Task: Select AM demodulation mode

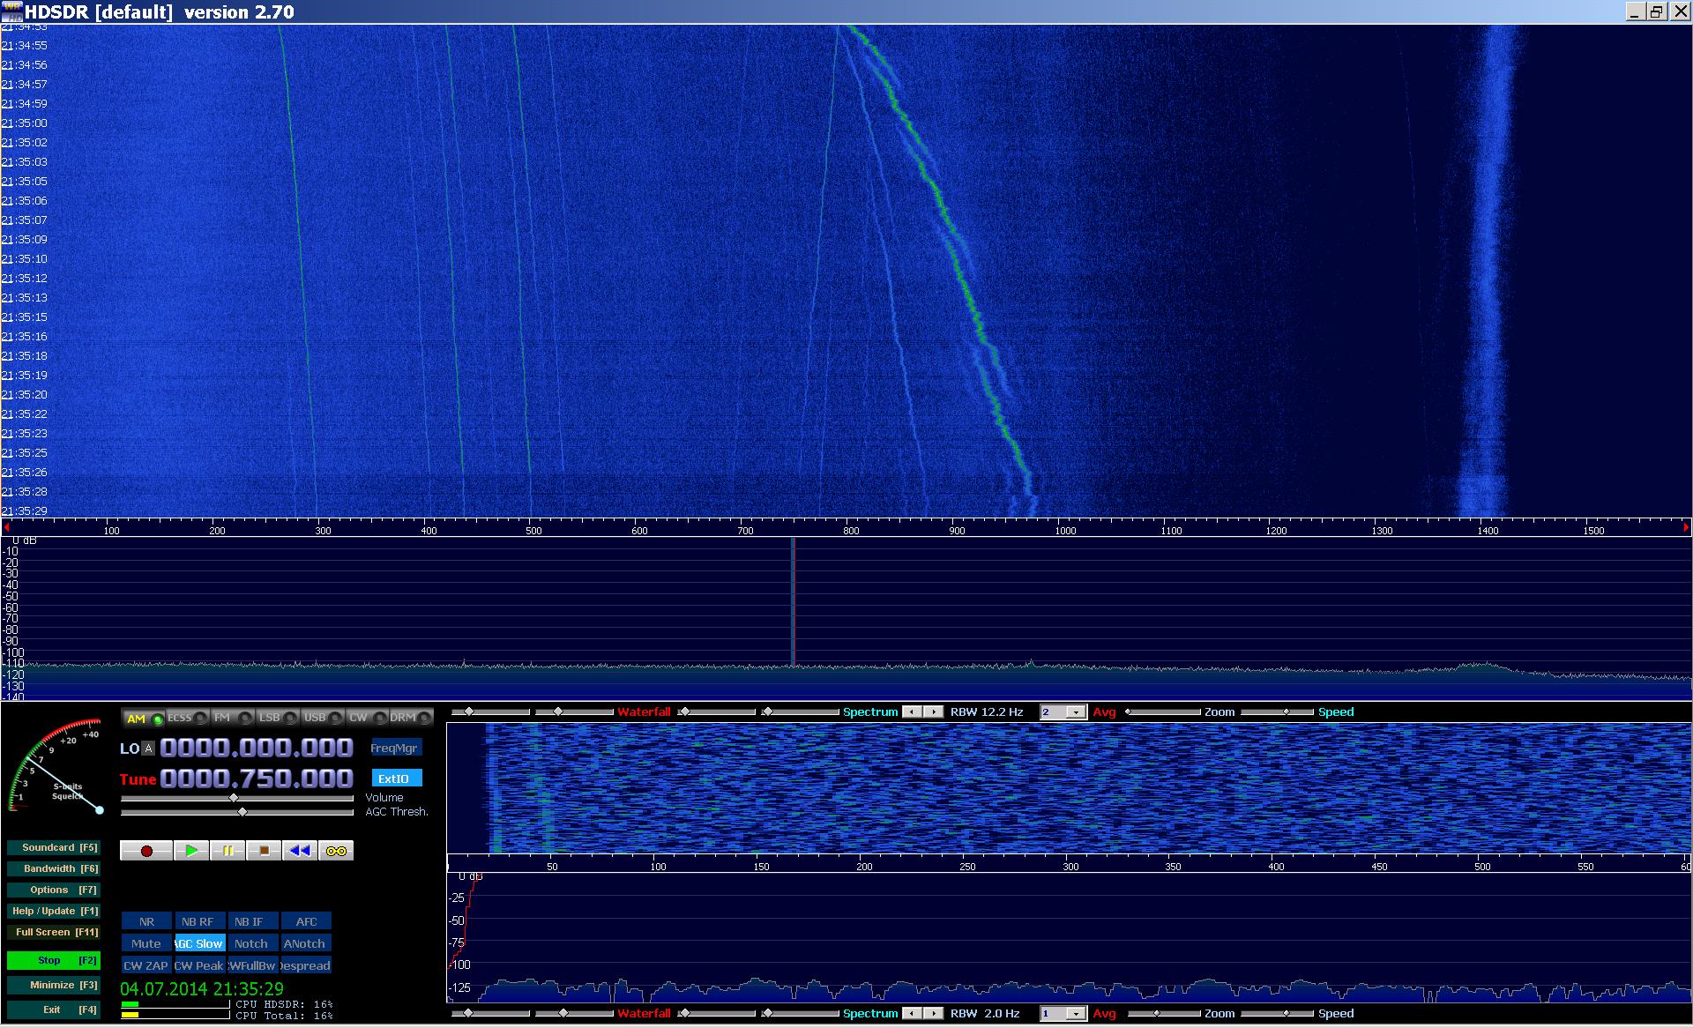Action: click(x=144, y=719)
